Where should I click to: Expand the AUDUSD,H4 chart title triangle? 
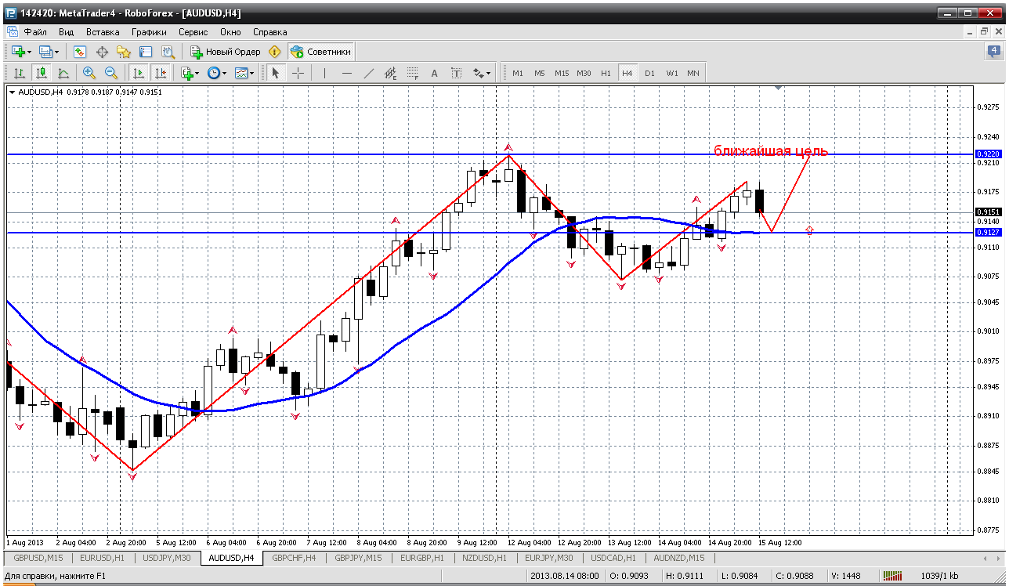[12, 92]
